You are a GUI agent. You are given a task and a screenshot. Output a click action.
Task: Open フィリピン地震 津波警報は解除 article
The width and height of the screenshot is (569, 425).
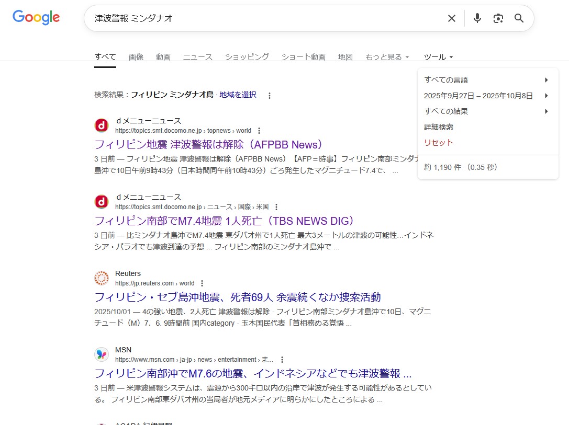209,144
